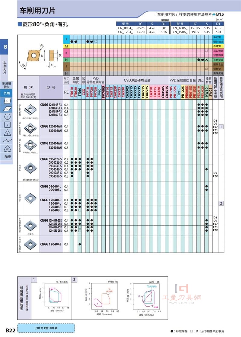Click the PVD涂层硬质合金 group header
This screenshot has height=337, width=241.
[183, 80]
